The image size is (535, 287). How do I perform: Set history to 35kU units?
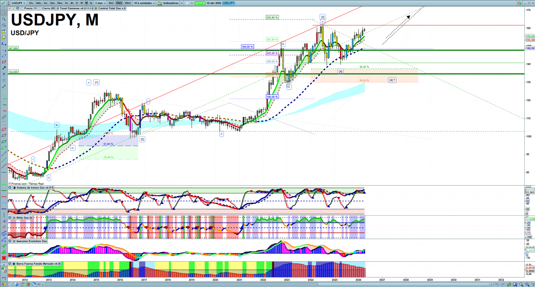(127, 3)
